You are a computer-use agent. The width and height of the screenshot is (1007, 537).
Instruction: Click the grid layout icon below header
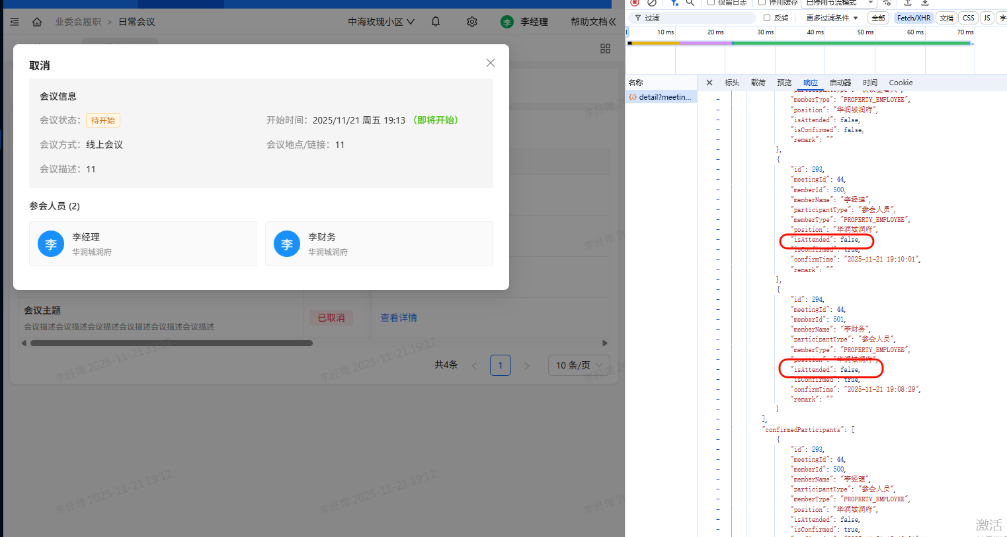point(605,49)
